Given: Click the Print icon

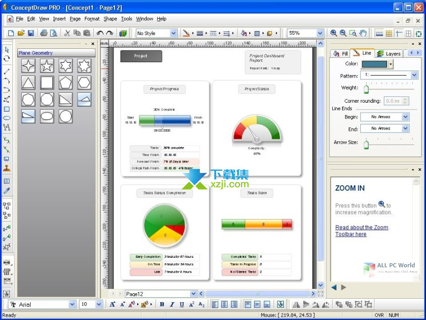Looking at the screenshot, I should 44,33.
